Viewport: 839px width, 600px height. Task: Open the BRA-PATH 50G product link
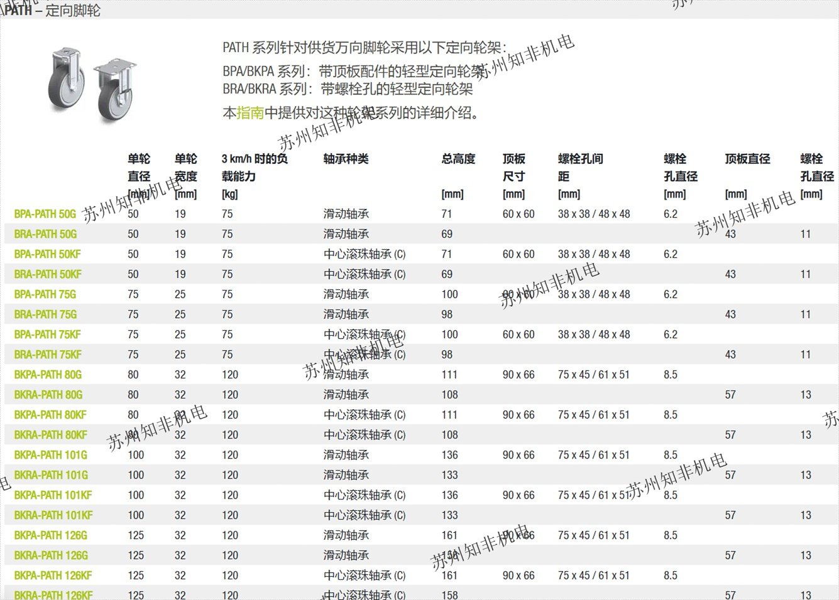pyautogui.click(x=45, y=234)
